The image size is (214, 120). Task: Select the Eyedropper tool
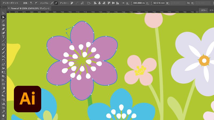click(x=3, y=92)
